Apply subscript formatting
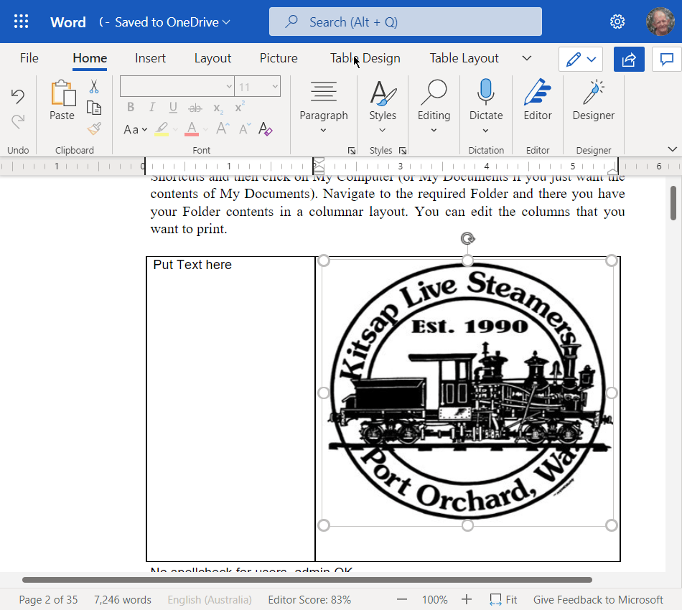The image size is (682, 610). coord(218,108)
